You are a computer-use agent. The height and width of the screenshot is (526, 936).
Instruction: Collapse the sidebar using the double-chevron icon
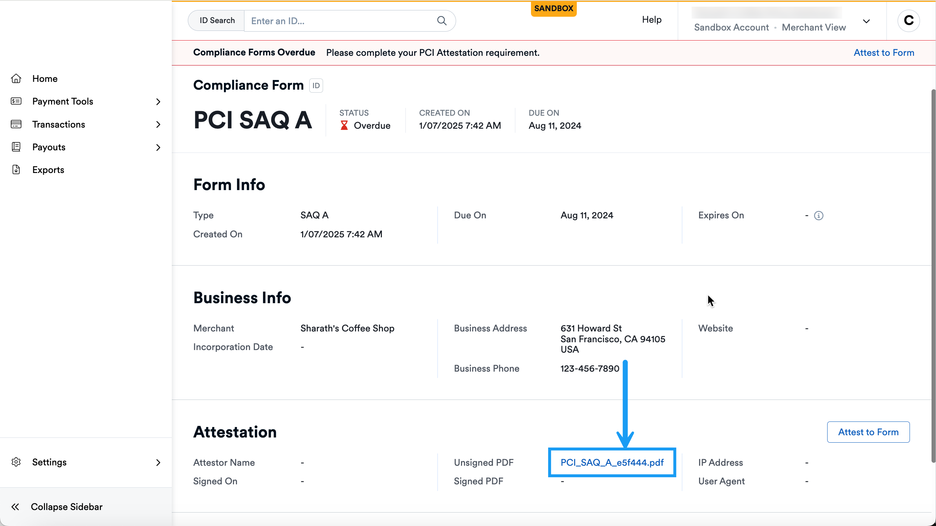pos(16,507)
